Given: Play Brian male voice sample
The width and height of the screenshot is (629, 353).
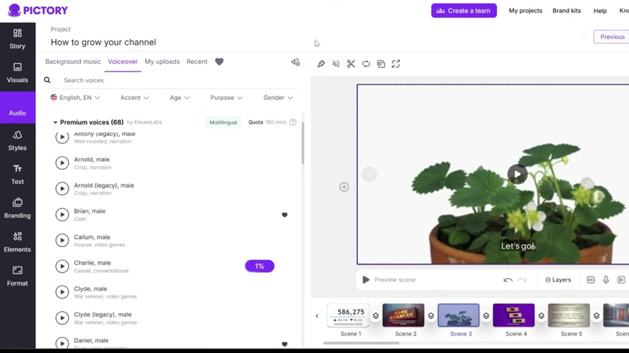Looking at the screenshot, I should coord(62,214).
